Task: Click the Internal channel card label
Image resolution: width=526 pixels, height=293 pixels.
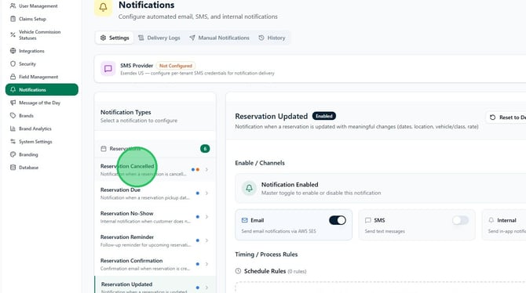Action: coord(506,220)
